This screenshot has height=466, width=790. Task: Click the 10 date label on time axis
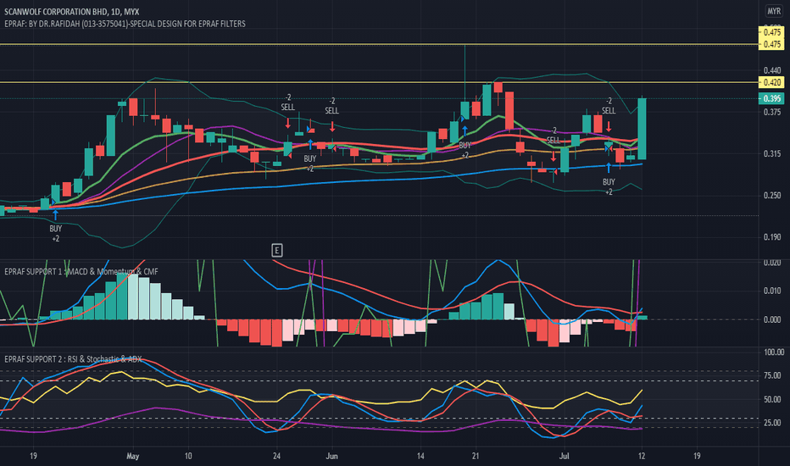click(x=188, y=456)
